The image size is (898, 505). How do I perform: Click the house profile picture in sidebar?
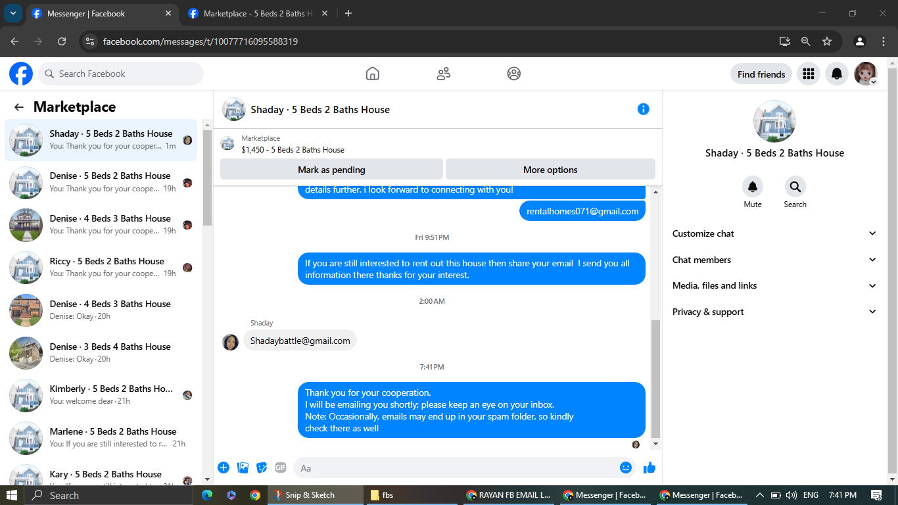(774, 122)
